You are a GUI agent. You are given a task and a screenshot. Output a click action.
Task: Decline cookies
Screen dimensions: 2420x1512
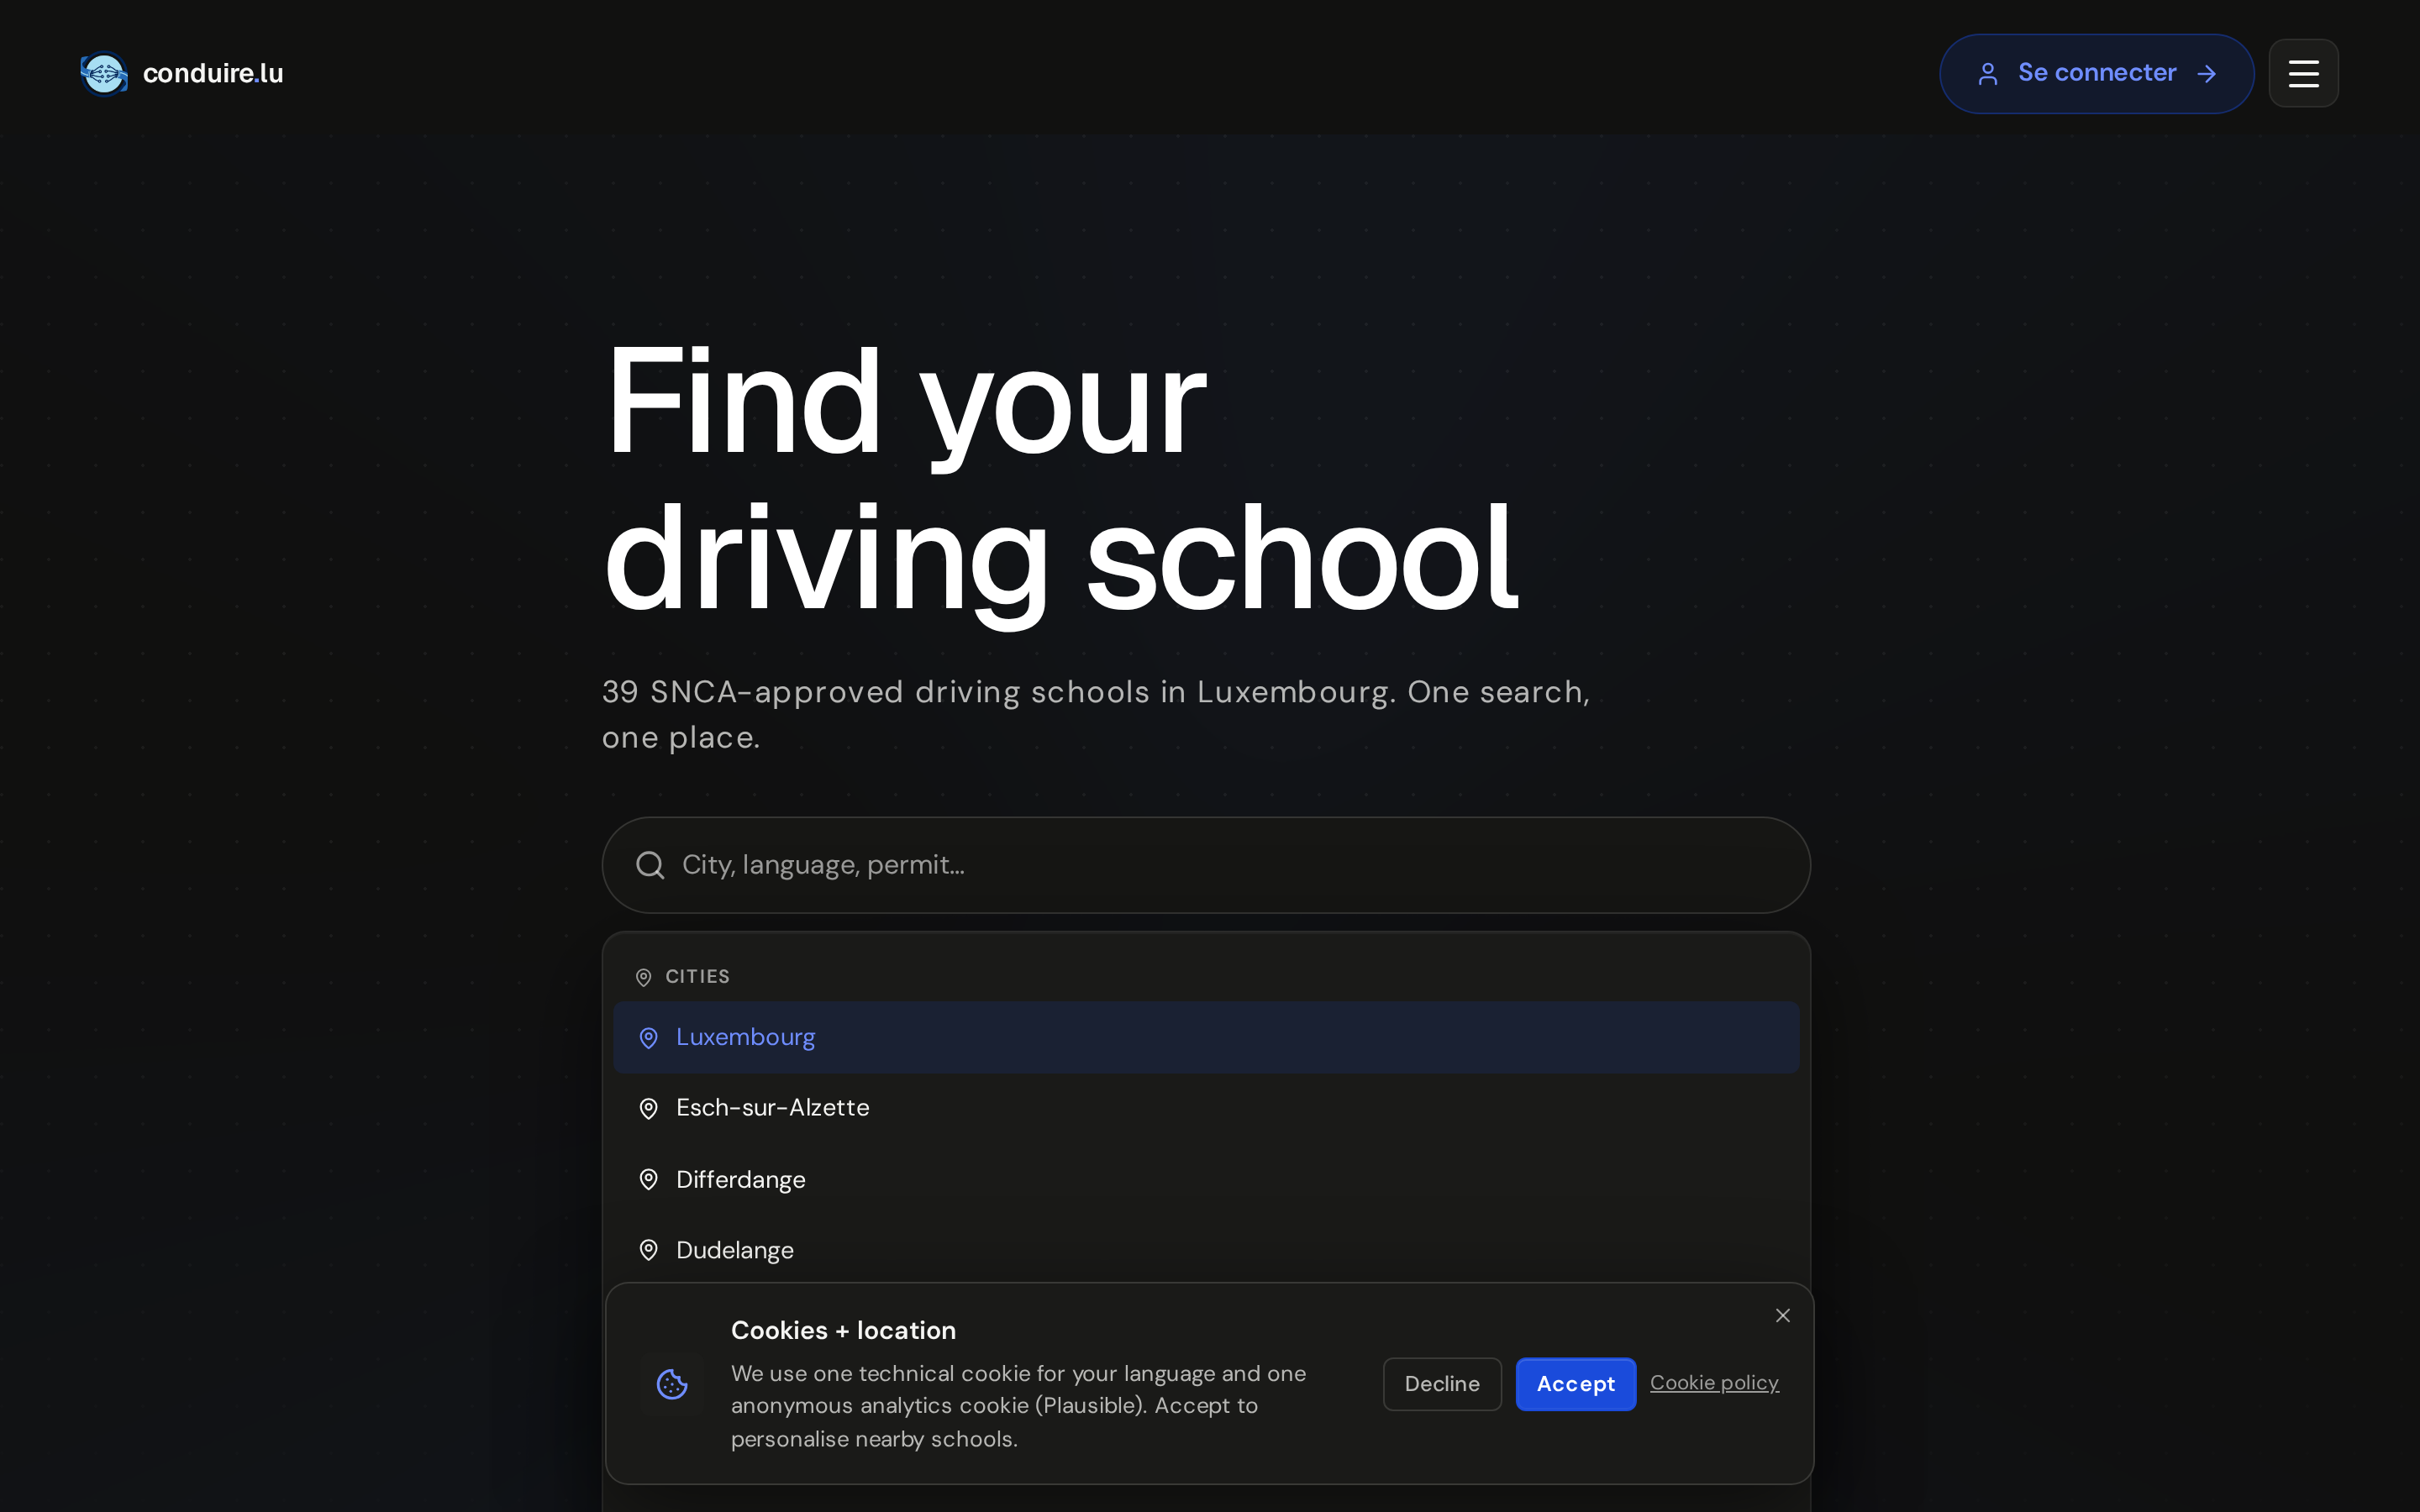[x=1442, y=1384]
